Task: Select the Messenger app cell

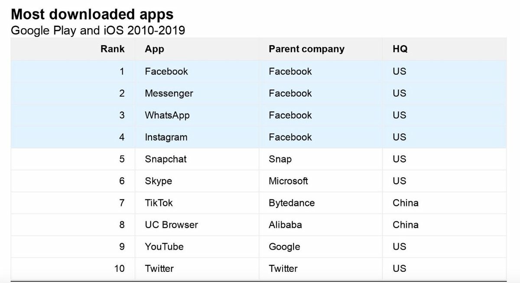Action: [x=169, y=93]
